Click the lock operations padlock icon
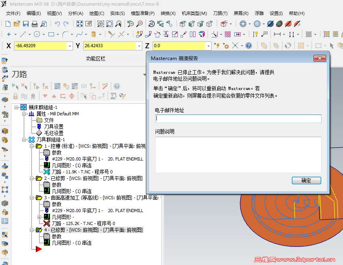The height and width of the screenshot is (265, 343). tap(15, 96)
